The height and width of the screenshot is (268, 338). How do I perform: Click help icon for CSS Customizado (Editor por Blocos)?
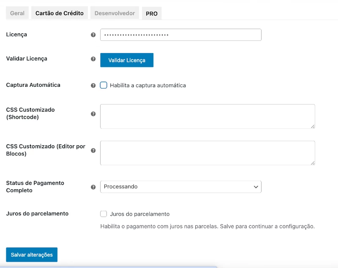pyautogui.click(x=93, y=150)
